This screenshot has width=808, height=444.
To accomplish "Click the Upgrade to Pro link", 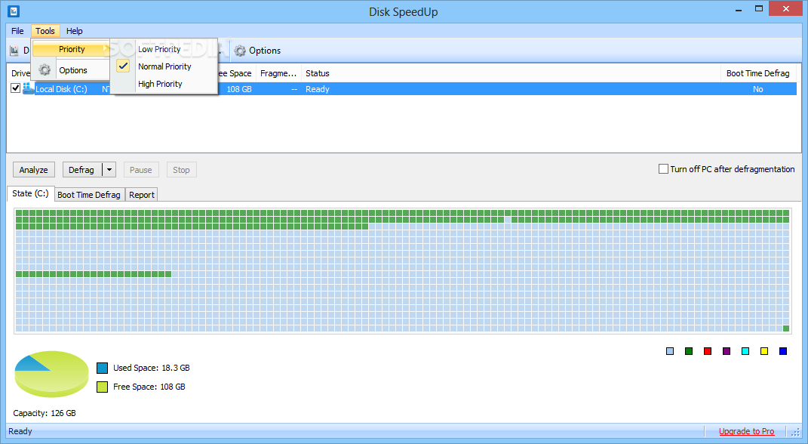I will click(x=746, y=431).
